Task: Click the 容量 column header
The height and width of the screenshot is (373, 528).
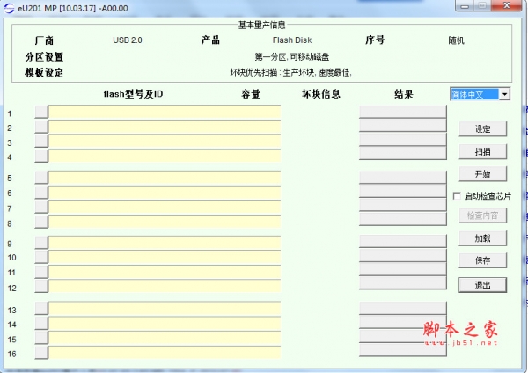Action: (x=251, y=94)
